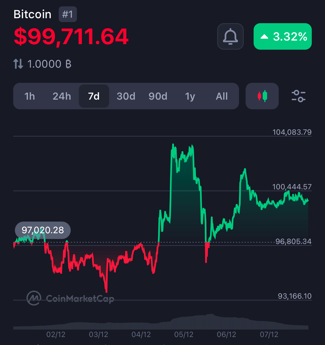
Task: Tap the 104,083.79 axis label
Action: pyautogui.click(x=292, y=132)
